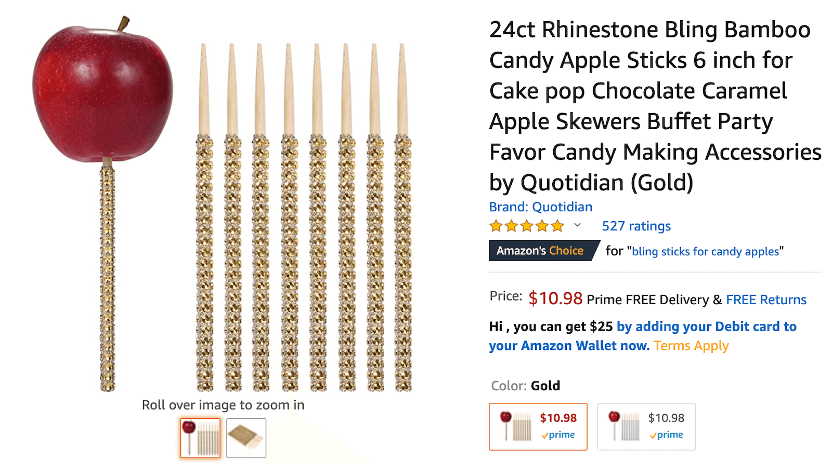Select the Gold color swatch option
Viewport: 832px width, 464px height.
click(538, 427)
